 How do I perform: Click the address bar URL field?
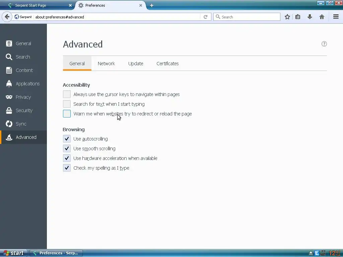117,17
